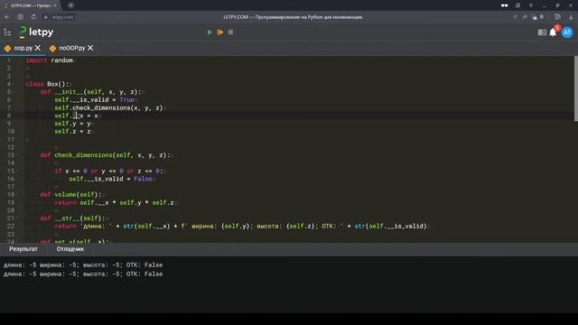The width and height of the screenshot is (578, 325).
Task: Start debugging with the orange step-run icon
Action: [x=220, y=32]
